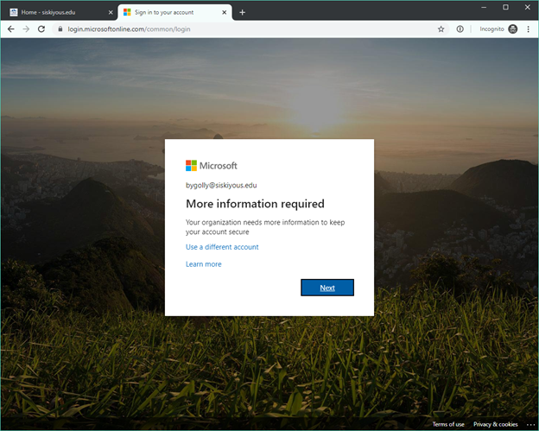The height and width of the screenshot is (431, 539).
Task: Click the Incognito profile icon
Action: [x=512, y=29]
